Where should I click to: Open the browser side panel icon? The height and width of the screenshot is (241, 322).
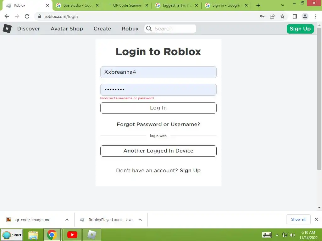click(x=295, y=16)
